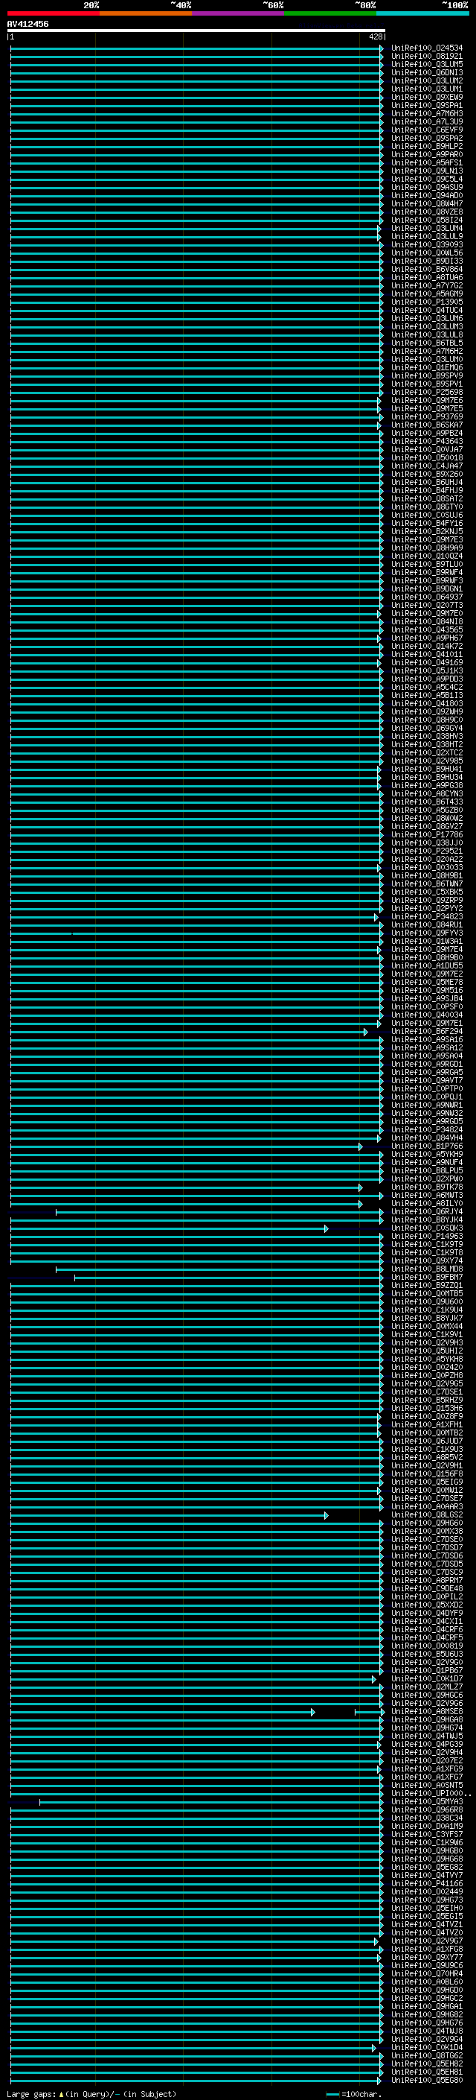Image resolution: width=476 pixels, height=2100 pixels.
Task: Click the UniRef100_P34824 label
Action: 426,1130
